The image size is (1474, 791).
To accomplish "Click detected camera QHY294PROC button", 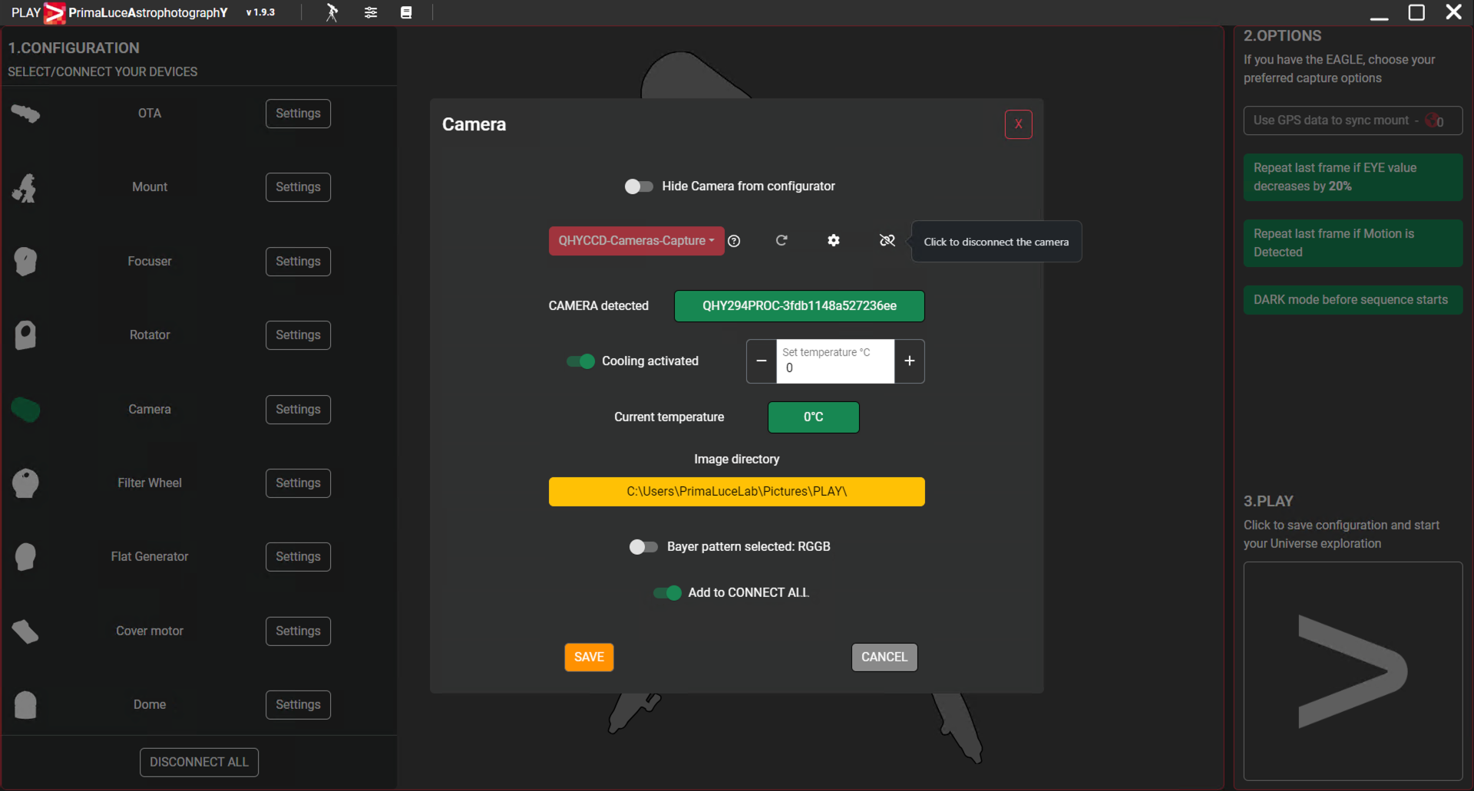I will pos(799,306).
